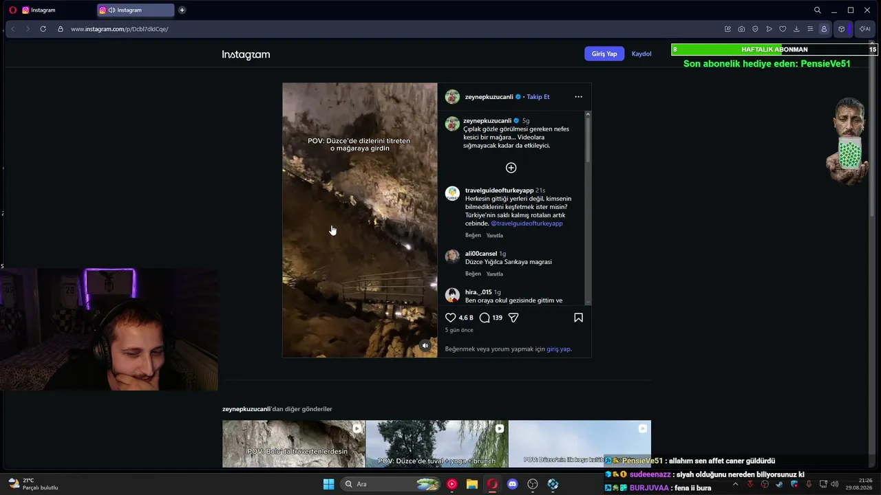Image resolution: width=881 pixels, height=495 pixels.
Task: Open the extensions cube icon
Action: click(841, 29)
